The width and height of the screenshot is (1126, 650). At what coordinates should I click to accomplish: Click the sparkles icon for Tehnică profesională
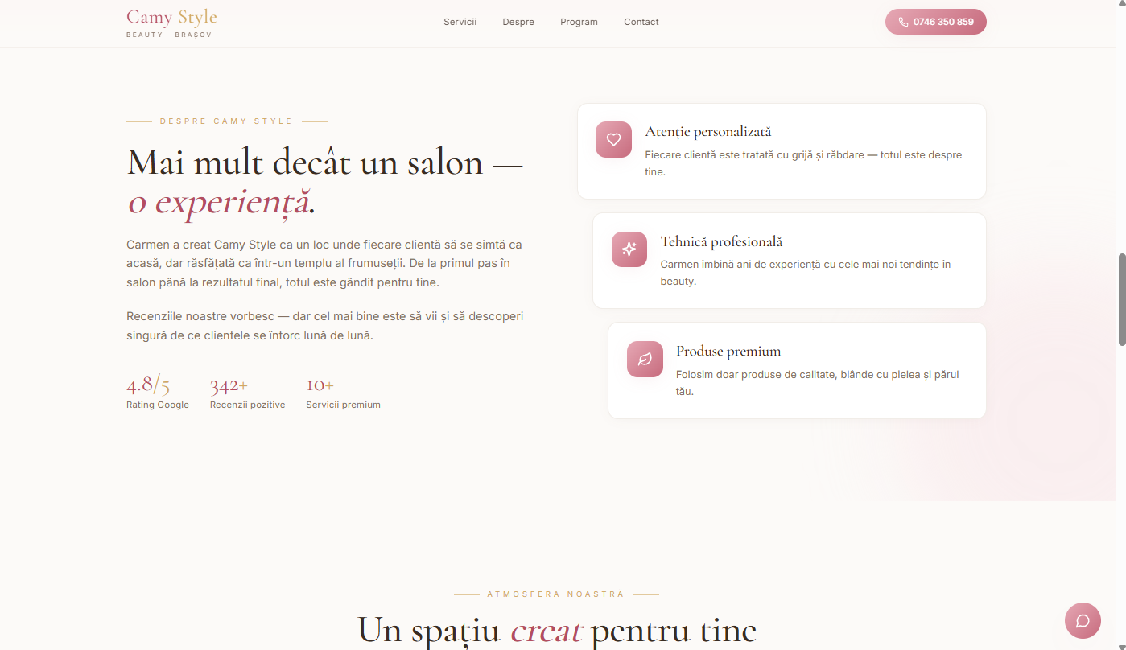click(x=629, y=249)
